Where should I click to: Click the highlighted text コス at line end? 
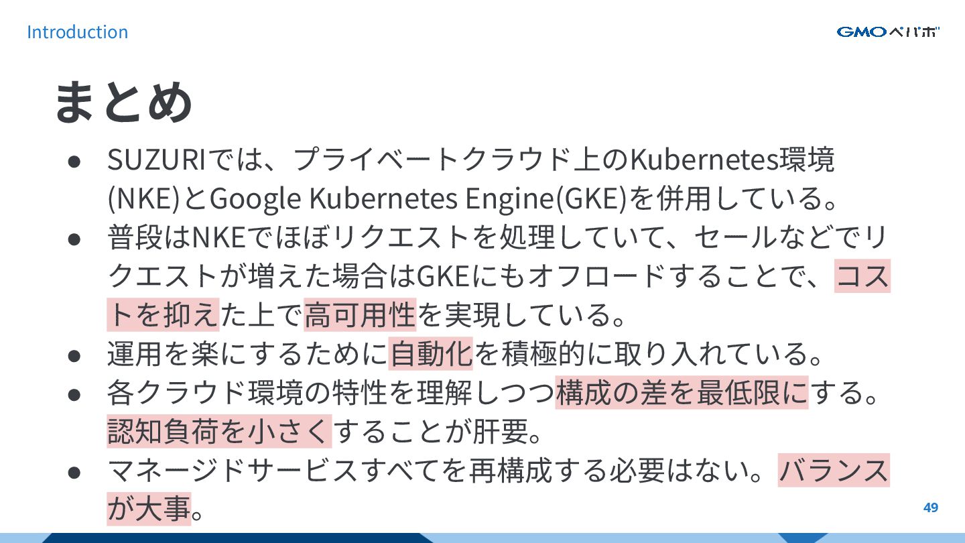tap(862, 276)
